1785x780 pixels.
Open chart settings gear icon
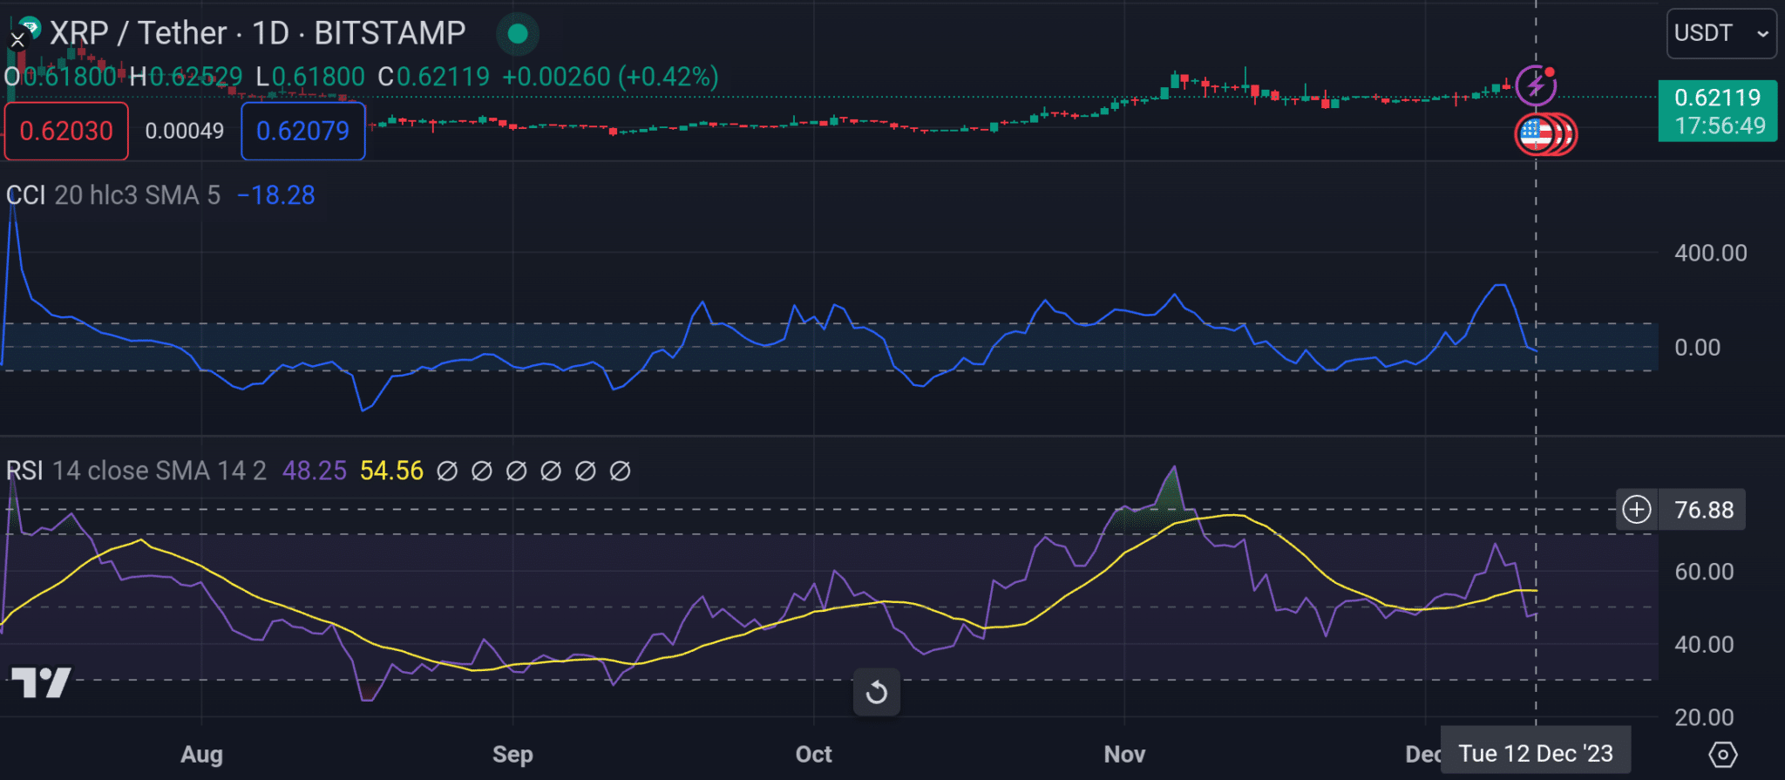click(x=1722, y=754)
